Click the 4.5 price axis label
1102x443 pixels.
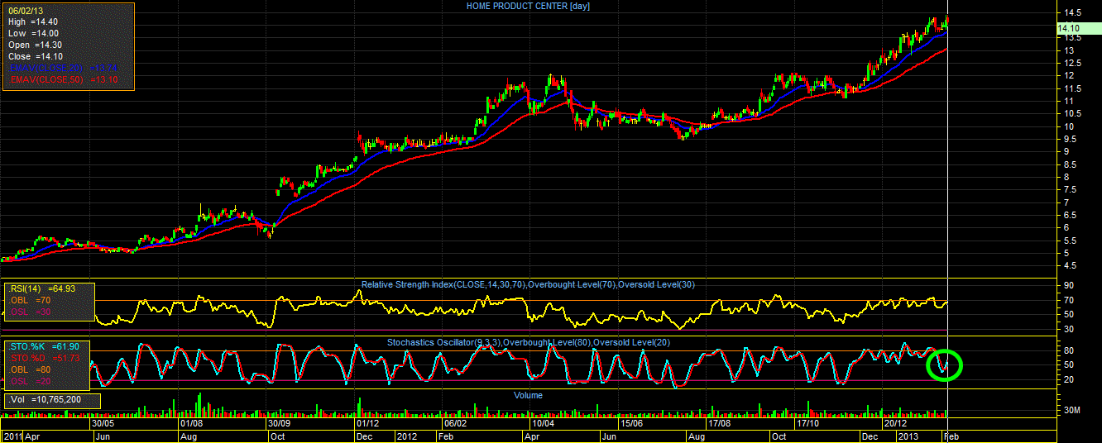(x=1071, y=266)
